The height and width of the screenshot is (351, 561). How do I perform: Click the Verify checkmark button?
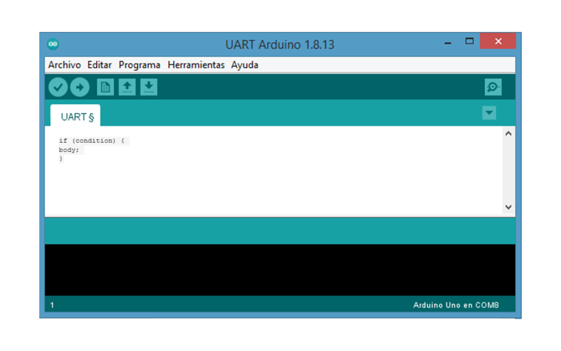click(x=58, y=87)
